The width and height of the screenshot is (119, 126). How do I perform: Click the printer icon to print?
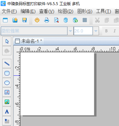click(47, 20)
